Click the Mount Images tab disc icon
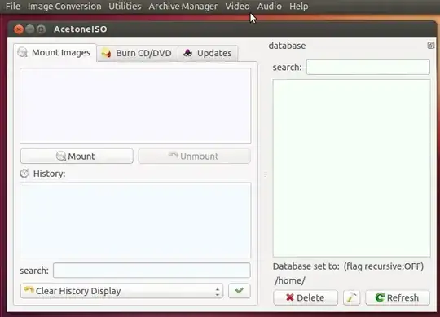440x317 pixels. pyautogui.click(x=23, y=52)
